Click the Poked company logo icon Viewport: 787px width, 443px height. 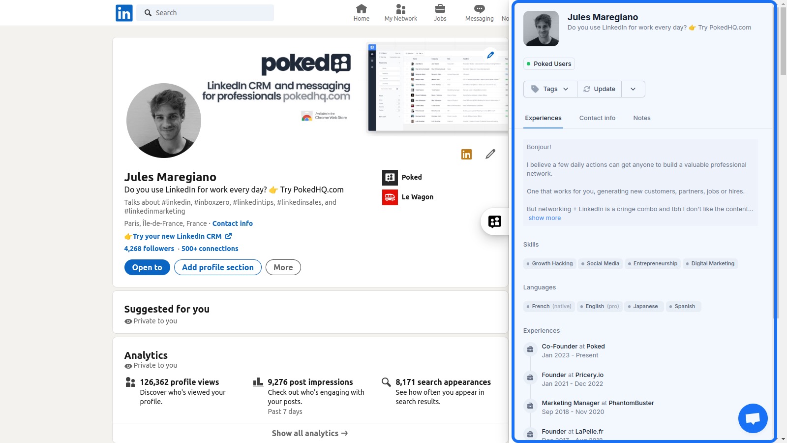click(390, 177)
